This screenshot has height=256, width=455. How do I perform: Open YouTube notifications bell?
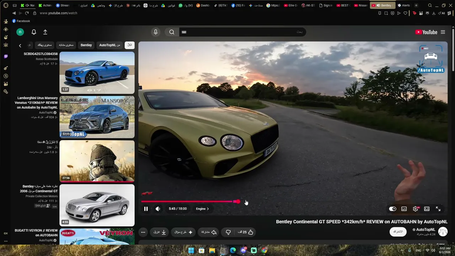click(x=34, y=32)
